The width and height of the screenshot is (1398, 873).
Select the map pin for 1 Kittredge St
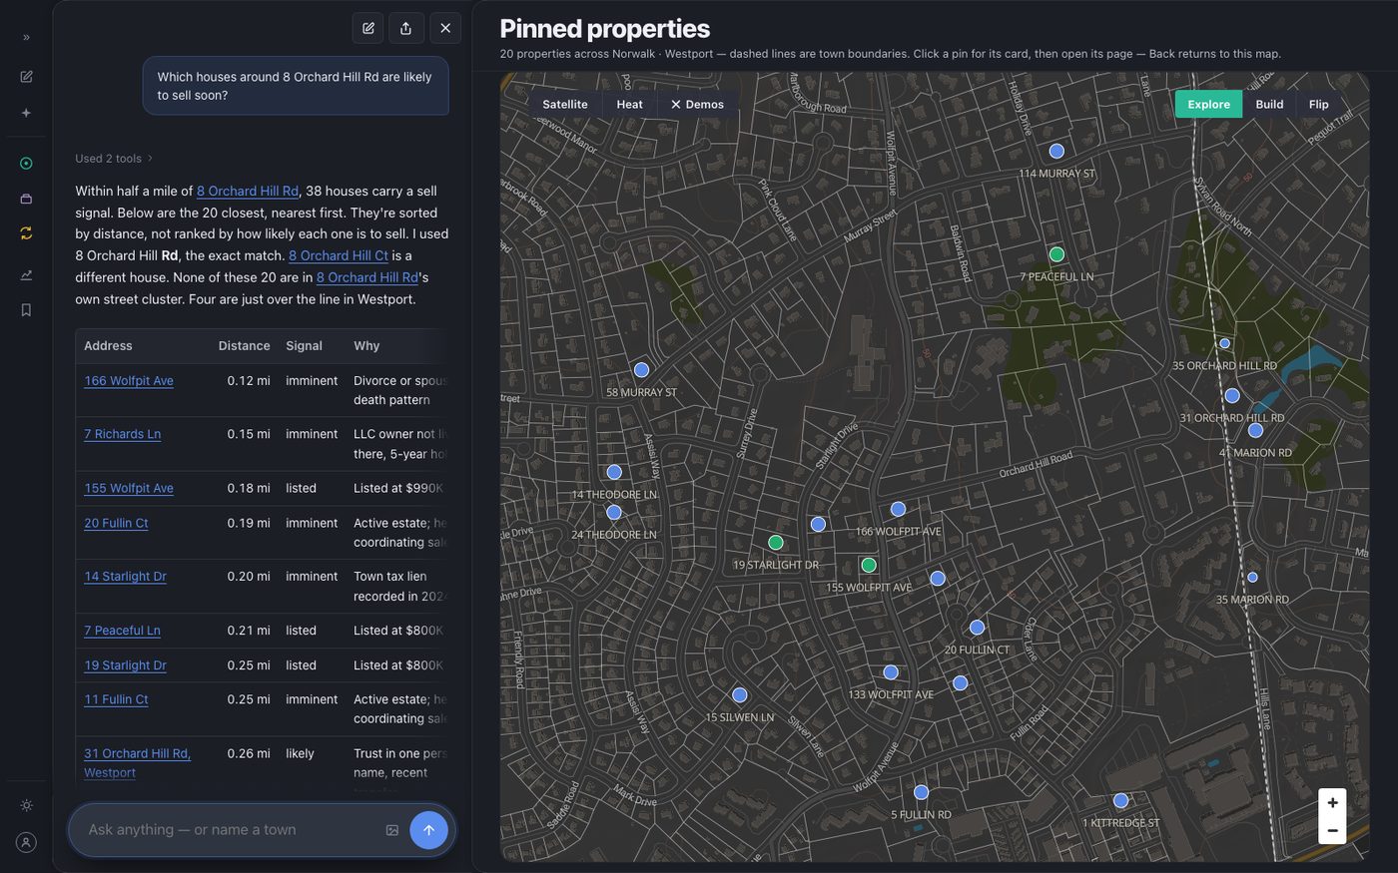click(1120, 800)
